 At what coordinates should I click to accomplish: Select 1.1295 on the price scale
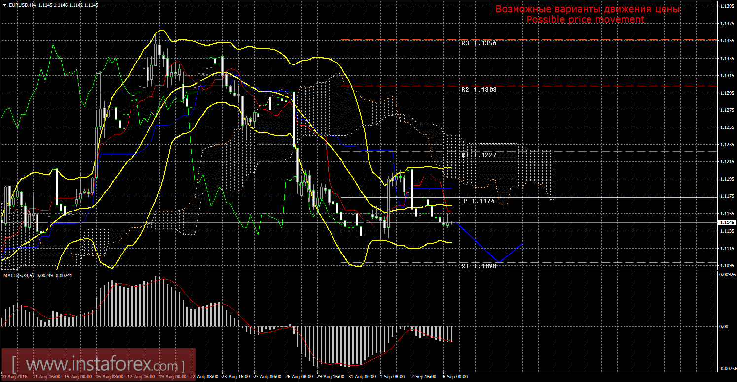pos(727,93)
